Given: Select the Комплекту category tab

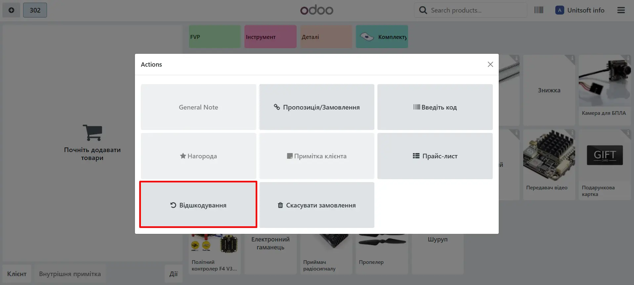Looking at the screenshot, I should click(x=382, y=37).
